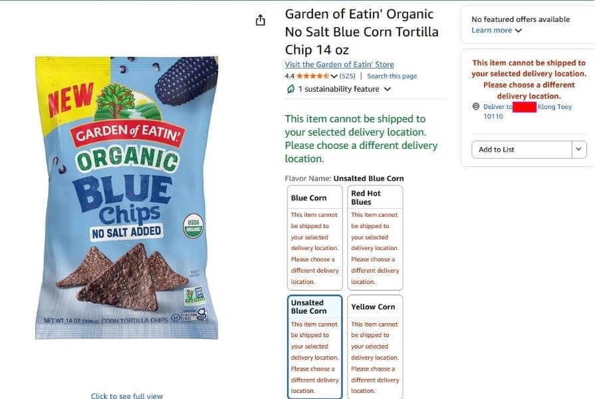Click the Learn more link text

coord(492,31)
